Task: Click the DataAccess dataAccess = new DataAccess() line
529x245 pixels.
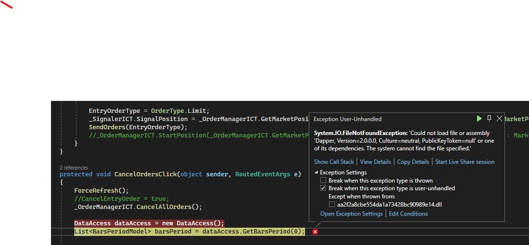Action: pyautogui.click(x=149, y=223)
